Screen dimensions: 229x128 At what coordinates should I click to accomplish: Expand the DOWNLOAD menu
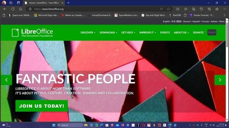[108, 32]
